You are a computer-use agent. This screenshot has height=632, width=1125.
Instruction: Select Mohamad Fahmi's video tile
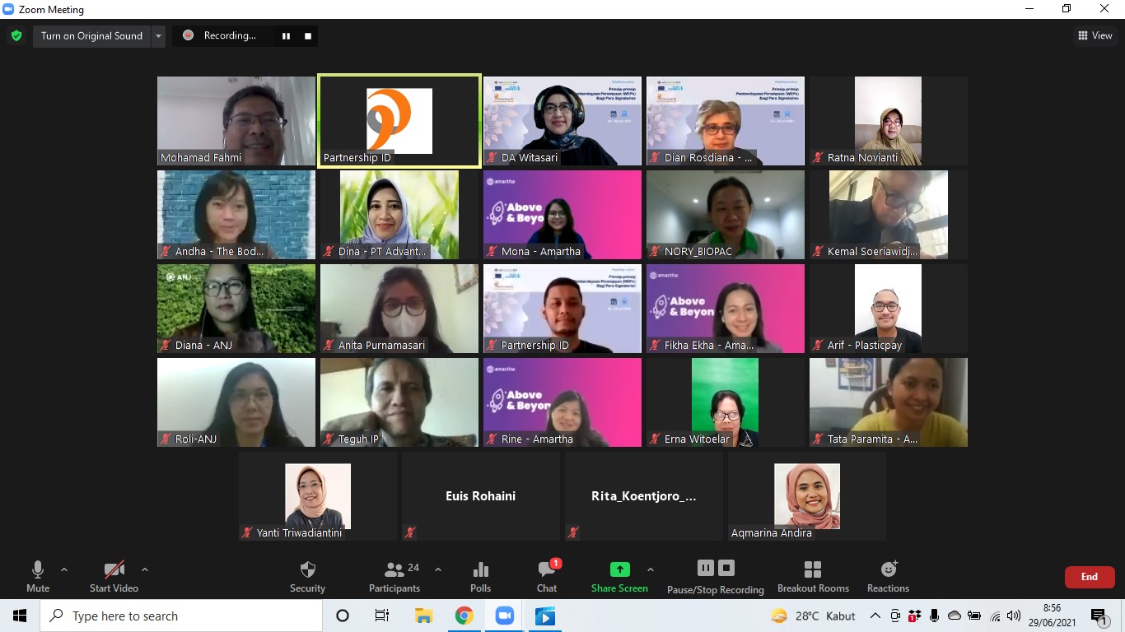pyautogui.click(x=236, y=121)
